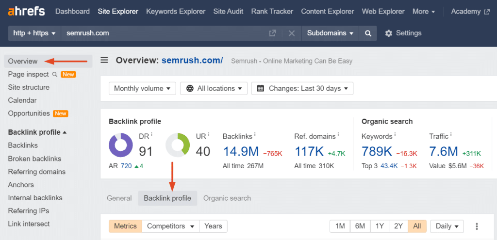Open the Subdomains mode dropdown
The height and width of the screenshot is (240, 497).
pos(330,33)
